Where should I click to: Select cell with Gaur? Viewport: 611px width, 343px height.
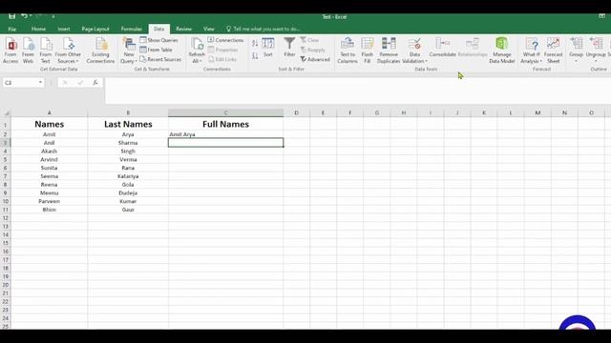[128, 210]
